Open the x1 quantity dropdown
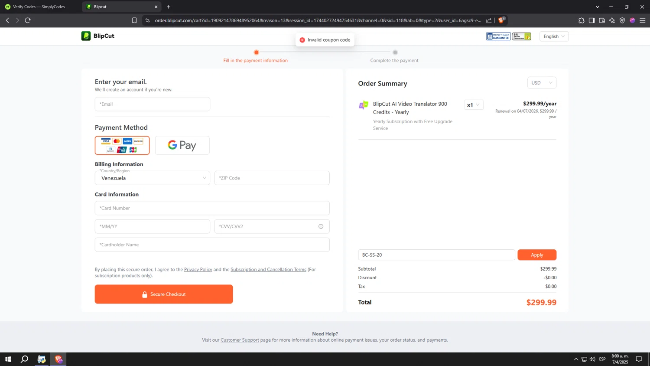 click(x=474, y=105)
